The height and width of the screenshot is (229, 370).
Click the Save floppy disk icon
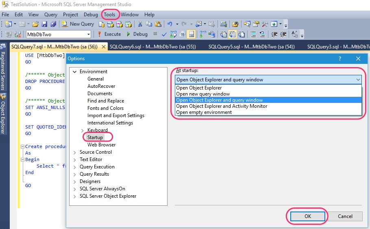click(44, 24)
